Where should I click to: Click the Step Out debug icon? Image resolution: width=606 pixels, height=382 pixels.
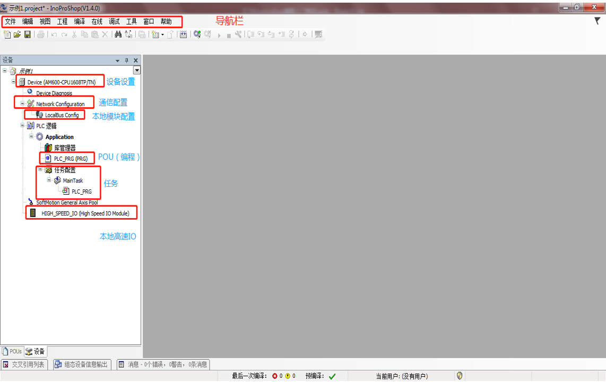(271, 34)
